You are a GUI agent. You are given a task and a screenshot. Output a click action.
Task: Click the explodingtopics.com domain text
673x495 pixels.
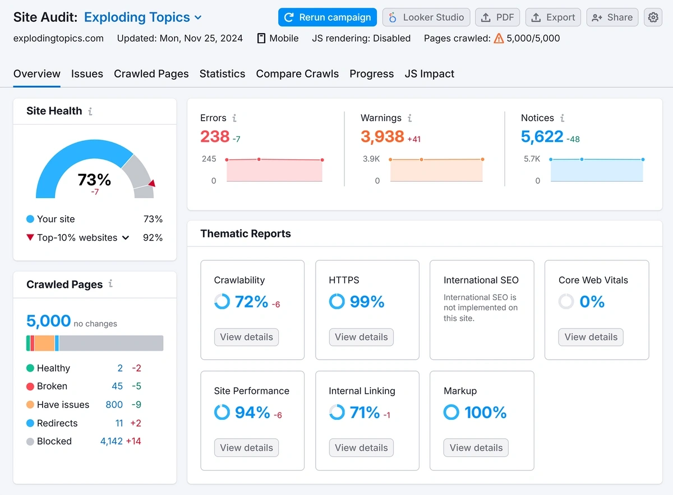click(58, 39)
